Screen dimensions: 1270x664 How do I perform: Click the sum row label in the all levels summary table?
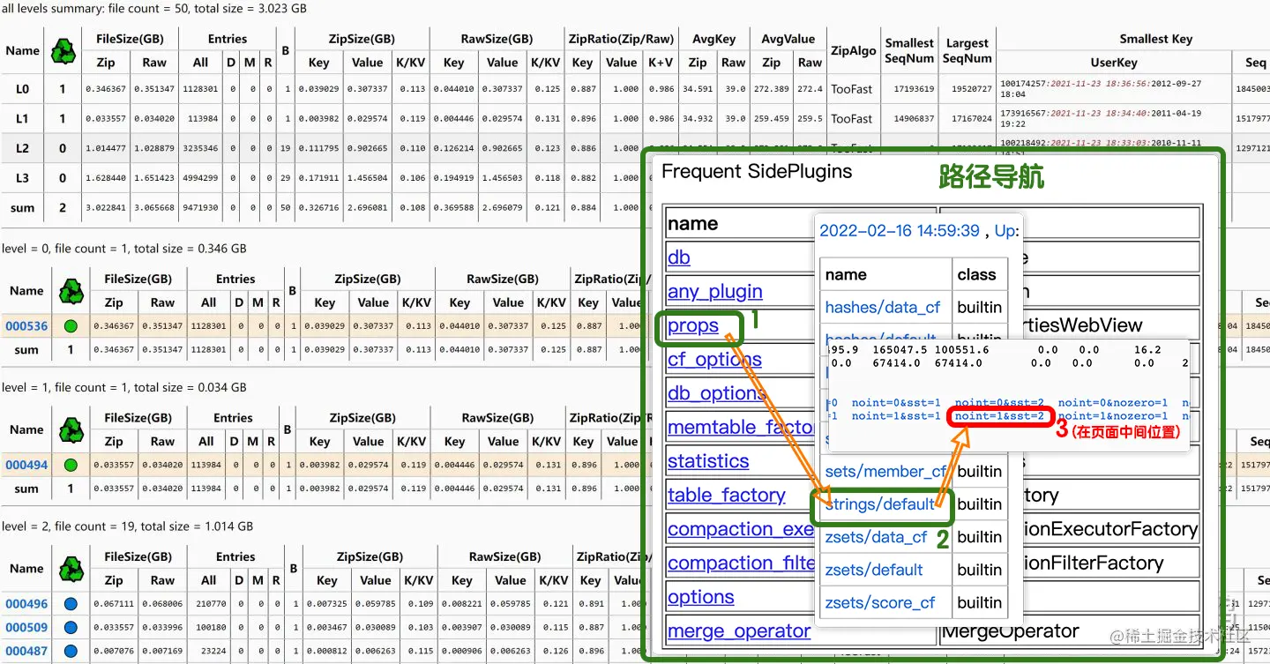(x=23, y=208)
